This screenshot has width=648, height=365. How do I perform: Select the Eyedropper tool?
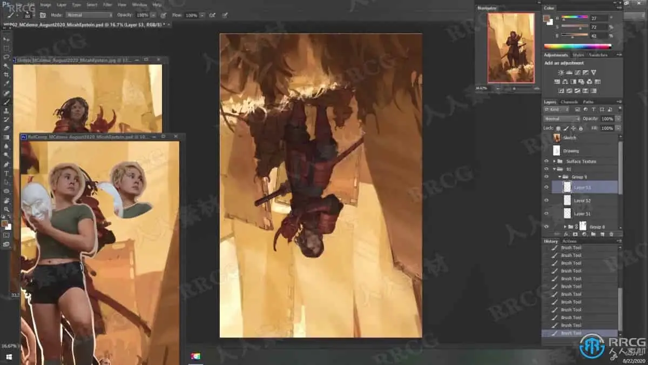[6, 84]
